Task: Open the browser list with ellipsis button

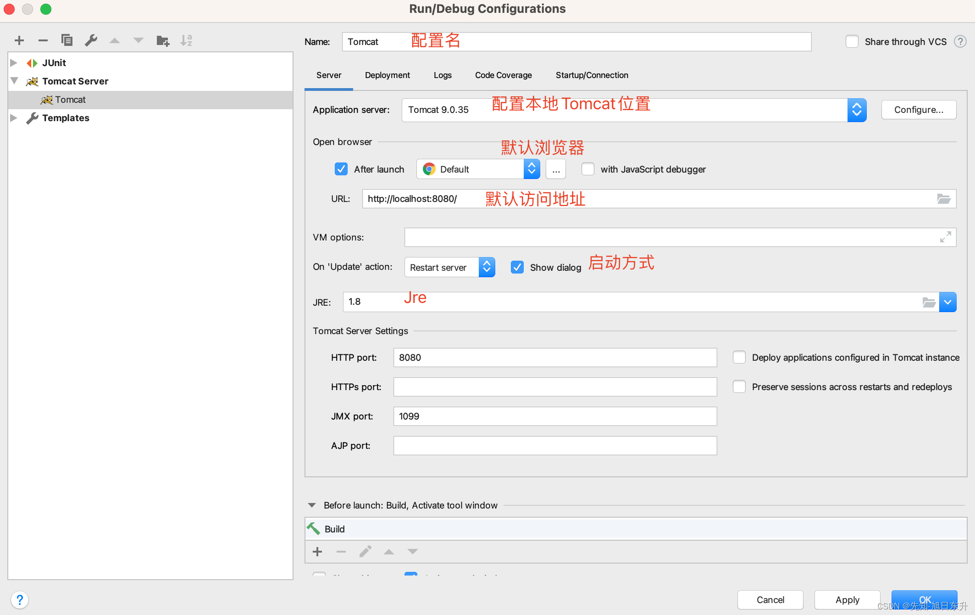Action: [556, 169]
